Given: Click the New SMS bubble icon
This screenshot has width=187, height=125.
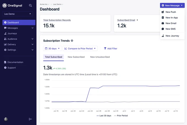Looking at the screenshot, I should click(163, 29).
